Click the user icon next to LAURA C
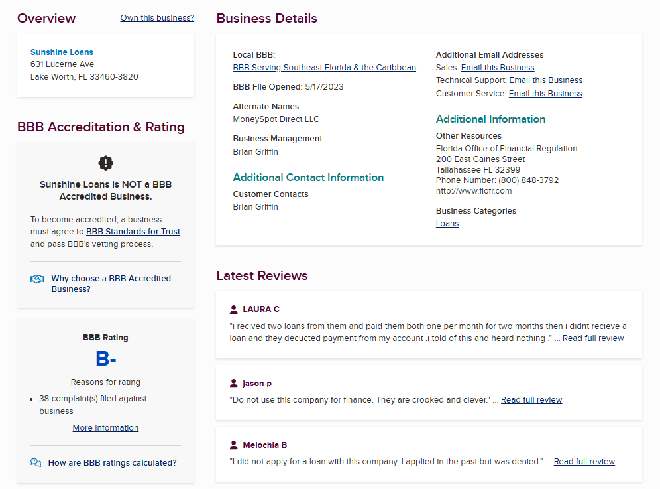 (x=234, y=309)
